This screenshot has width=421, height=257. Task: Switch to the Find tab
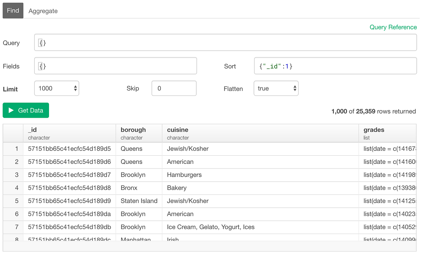point(13,11)
